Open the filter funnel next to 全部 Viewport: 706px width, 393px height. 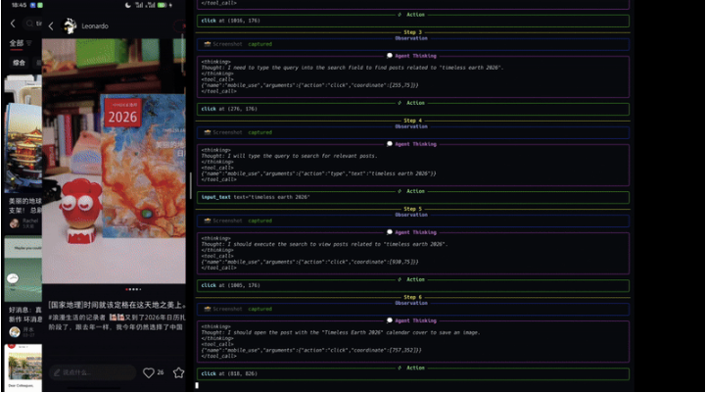[x=29, y=43]
